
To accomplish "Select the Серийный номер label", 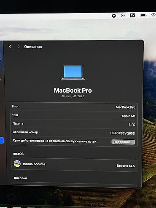I will click(25, 132).
